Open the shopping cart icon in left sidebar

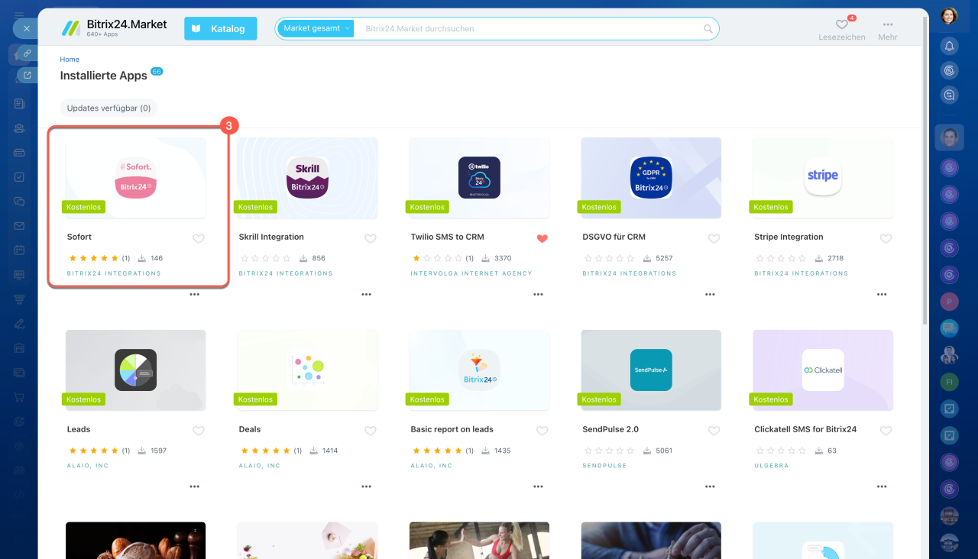(19, 397)
